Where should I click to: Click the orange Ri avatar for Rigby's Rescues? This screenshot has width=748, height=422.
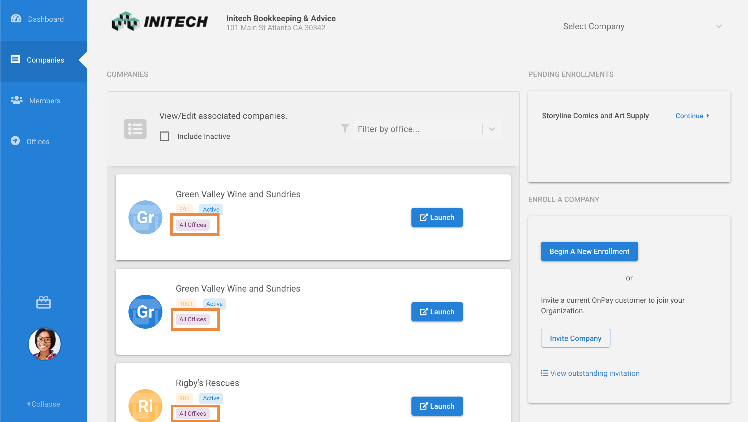[145, 406]
